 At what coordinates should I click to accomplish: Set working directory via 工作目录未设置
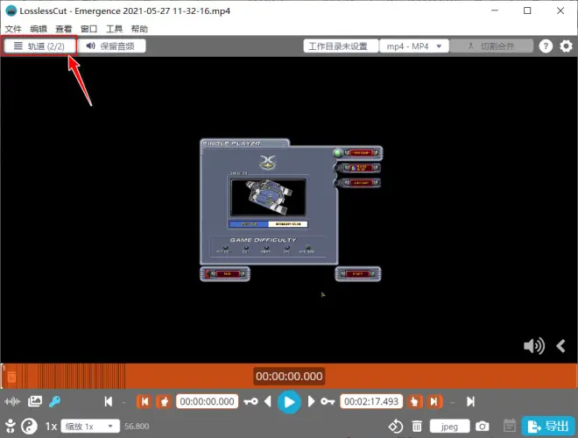pyautogui.click(x=341, y=46)
